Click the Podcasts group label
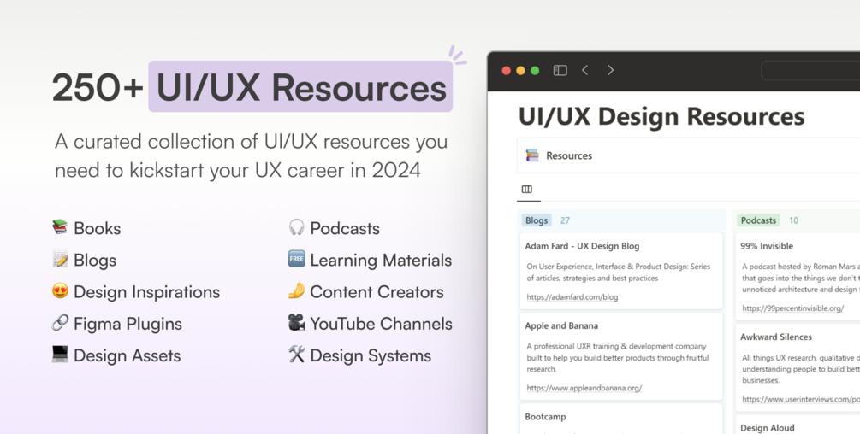860x434 pixels. (x=758, y=220)
